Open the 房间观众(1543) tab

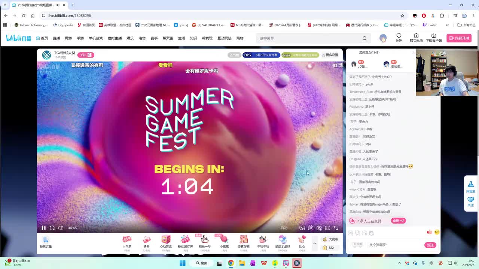coord(369,53)
